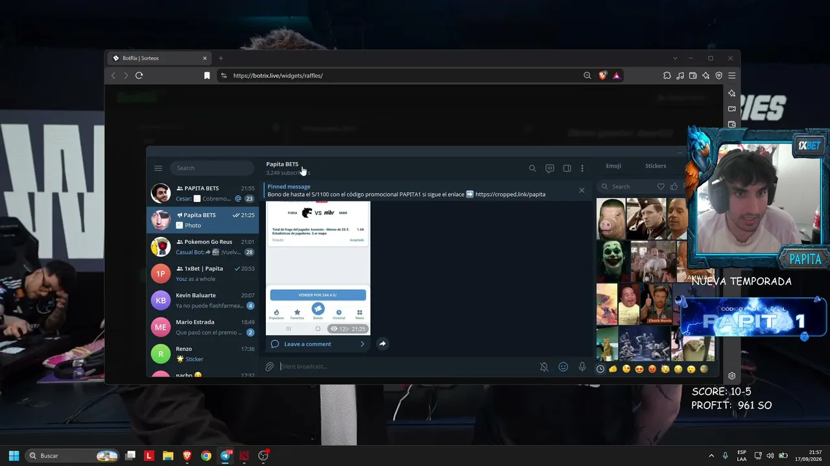Open the Windows Start menu

14,456
